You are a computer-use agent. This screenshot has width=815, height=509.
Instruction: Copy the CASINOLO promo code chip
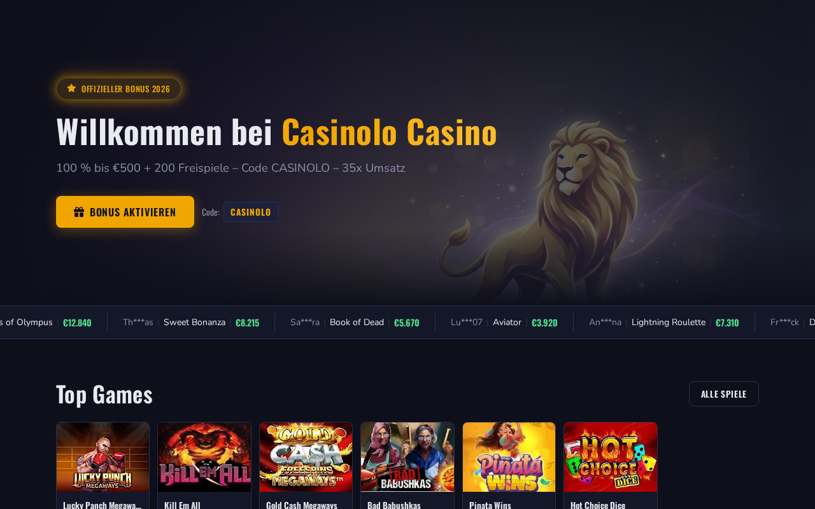point(251,212)
